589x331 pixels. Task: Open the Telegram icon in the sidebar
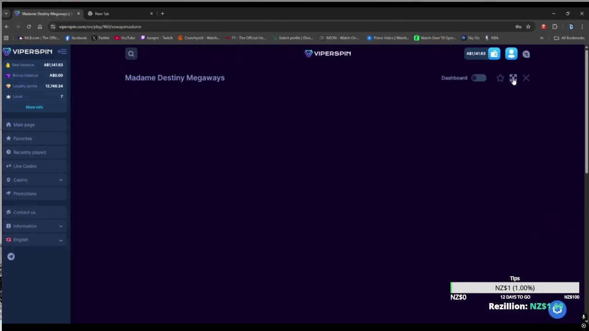click(x=11, y=257)
